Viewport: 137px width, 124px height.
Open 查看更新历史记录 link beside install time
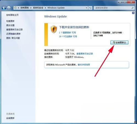[x=85, y=54]
